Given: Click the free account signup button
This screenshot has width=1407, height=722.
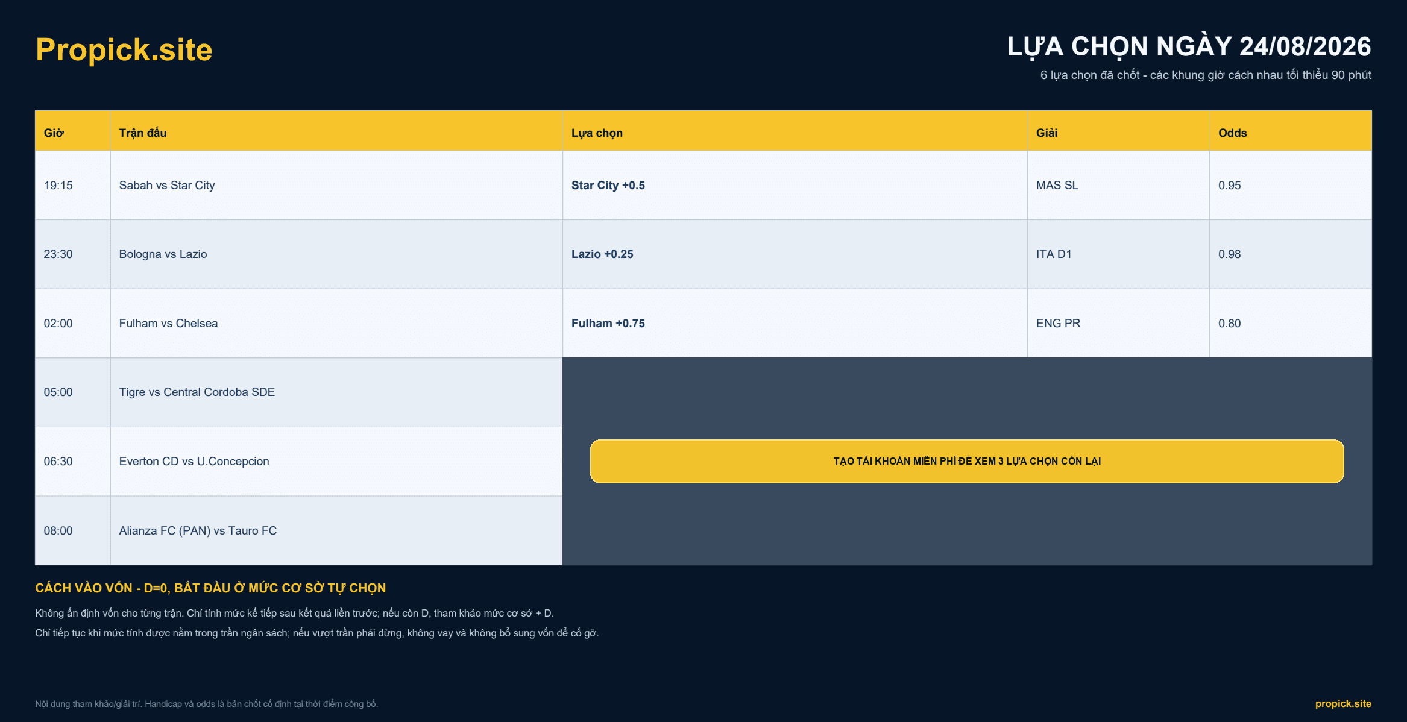Looking at the screenshot, I should point(967,461).
